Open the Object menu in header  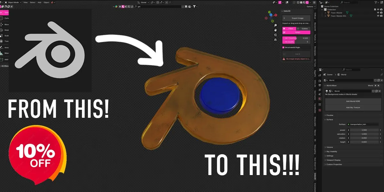click(x=46, y=2)
